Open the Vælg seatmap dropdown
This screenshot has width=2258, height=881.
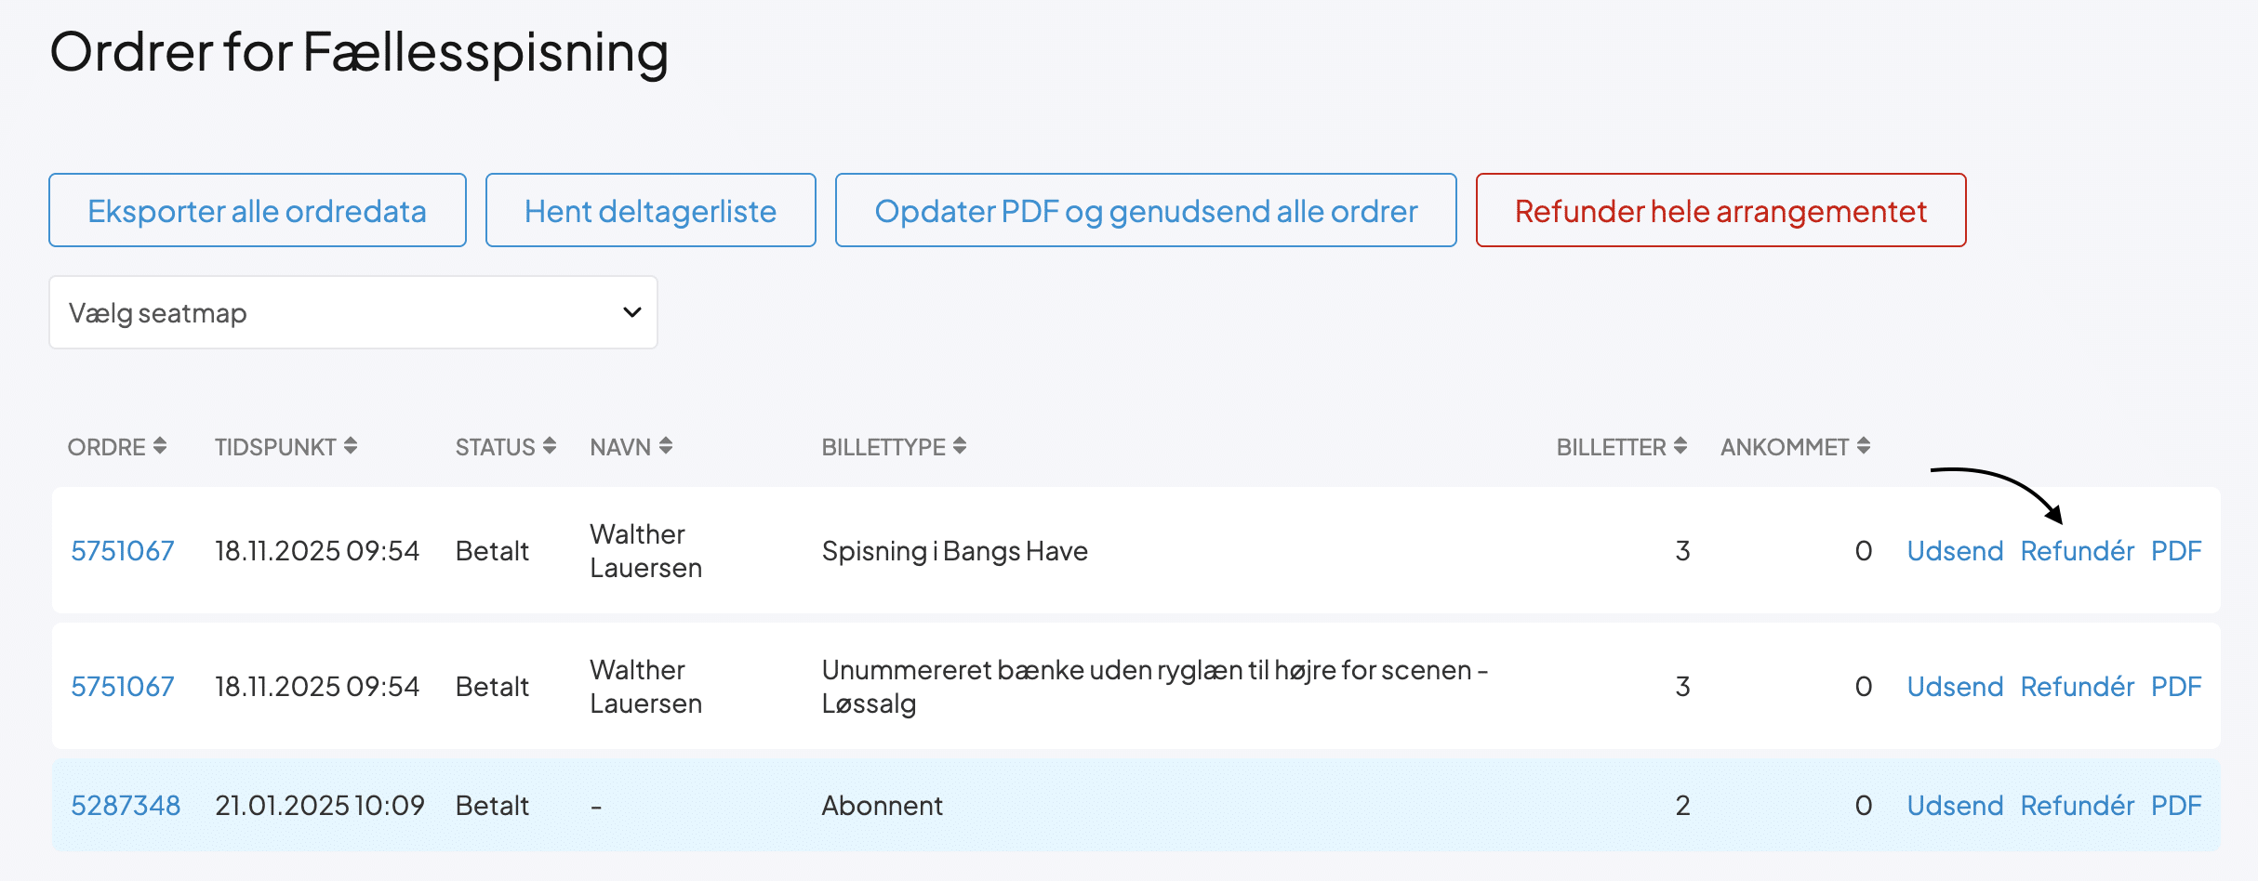pos(353,313)
